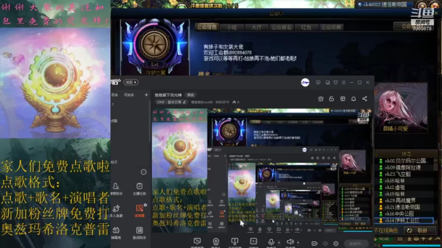The width and height of the screenshot is (442, 248).
Task: Open the hexagon settings icon in the bottom bar
Action: click(336, 244)
